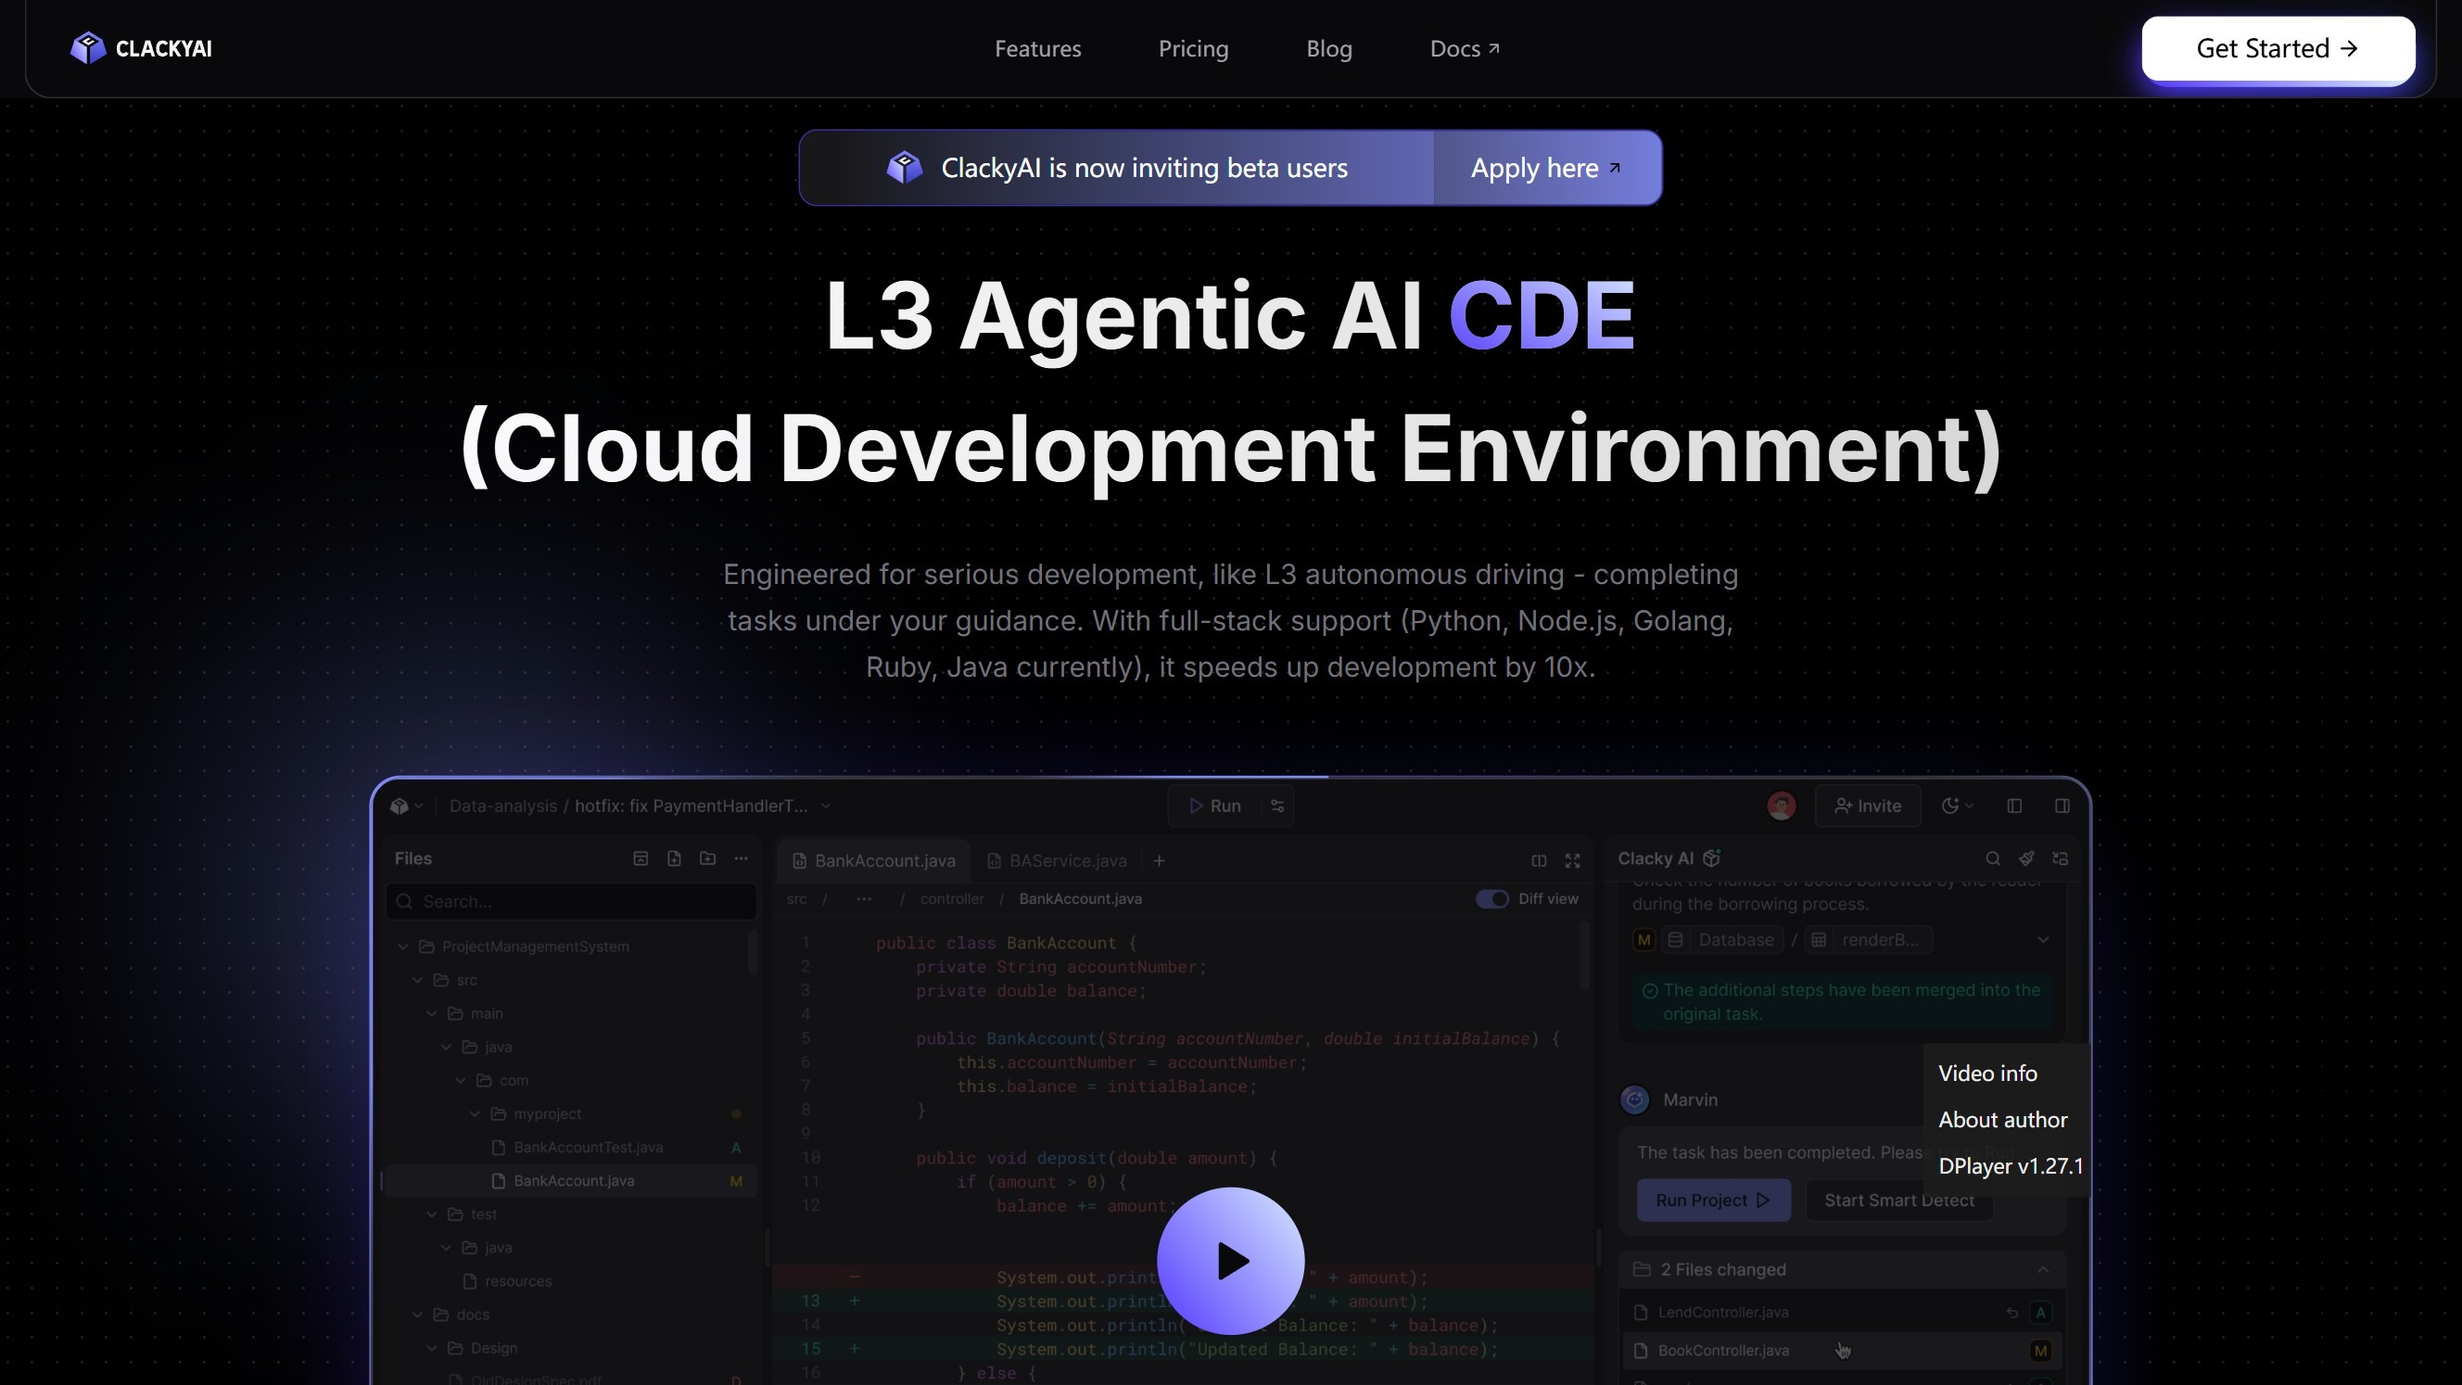The image size is (2462, 1385).
Task: Toggle the left sidebar panel icon
Action: pos(2014,806)
